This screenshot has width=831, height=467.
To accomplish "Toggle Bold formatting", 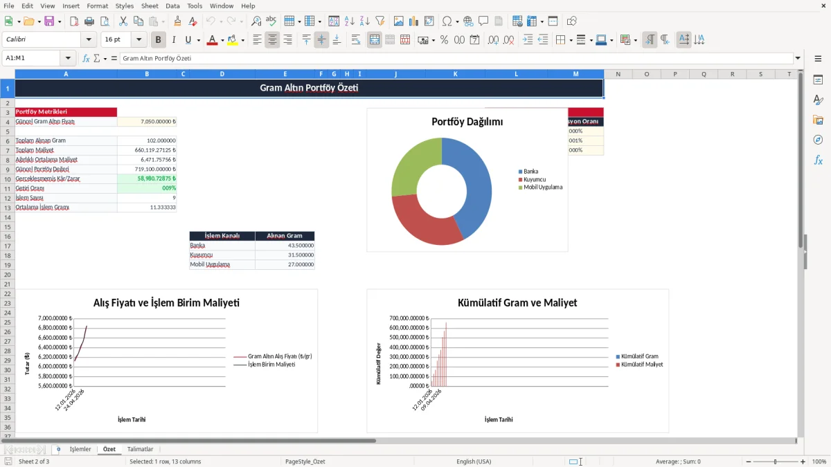I will point(158,40).
